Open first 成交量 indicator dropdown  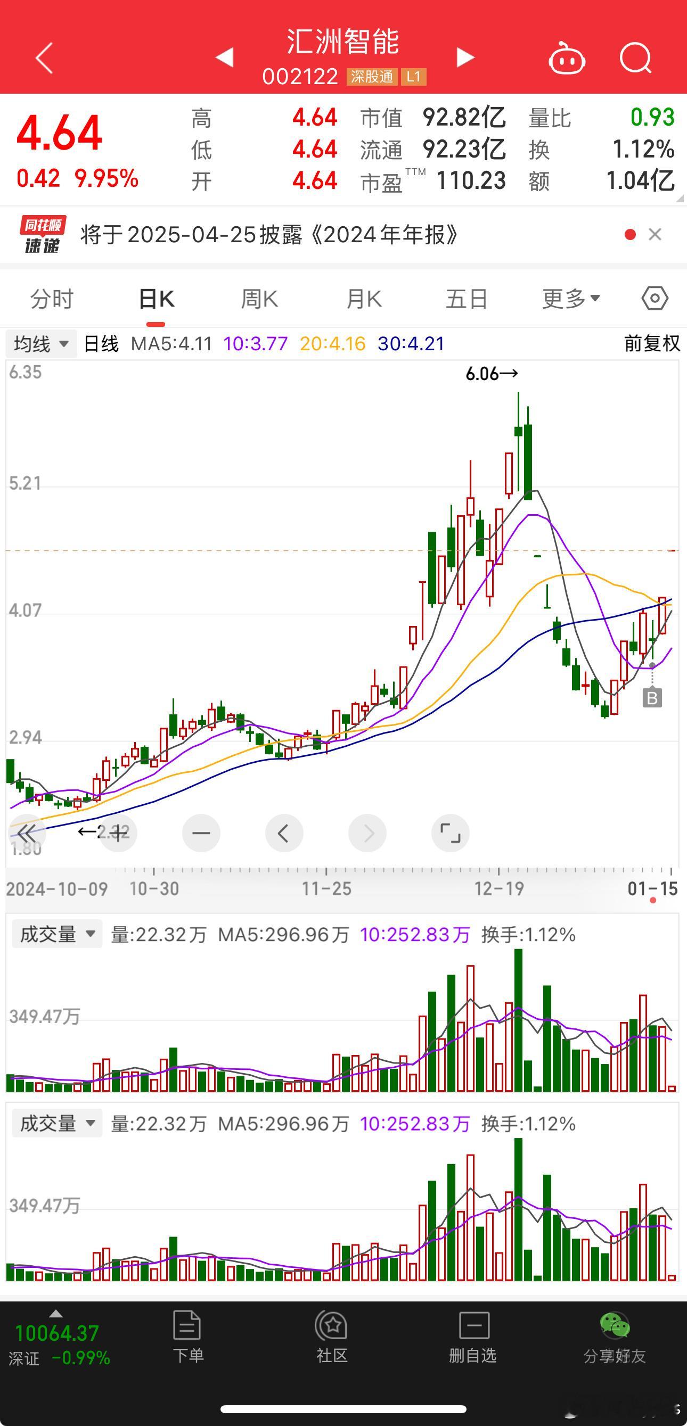coord(57,934)
